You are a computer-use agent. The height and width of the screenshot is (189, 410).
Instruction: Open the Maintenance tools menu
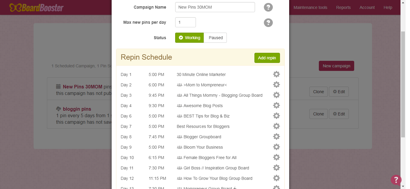310,7
